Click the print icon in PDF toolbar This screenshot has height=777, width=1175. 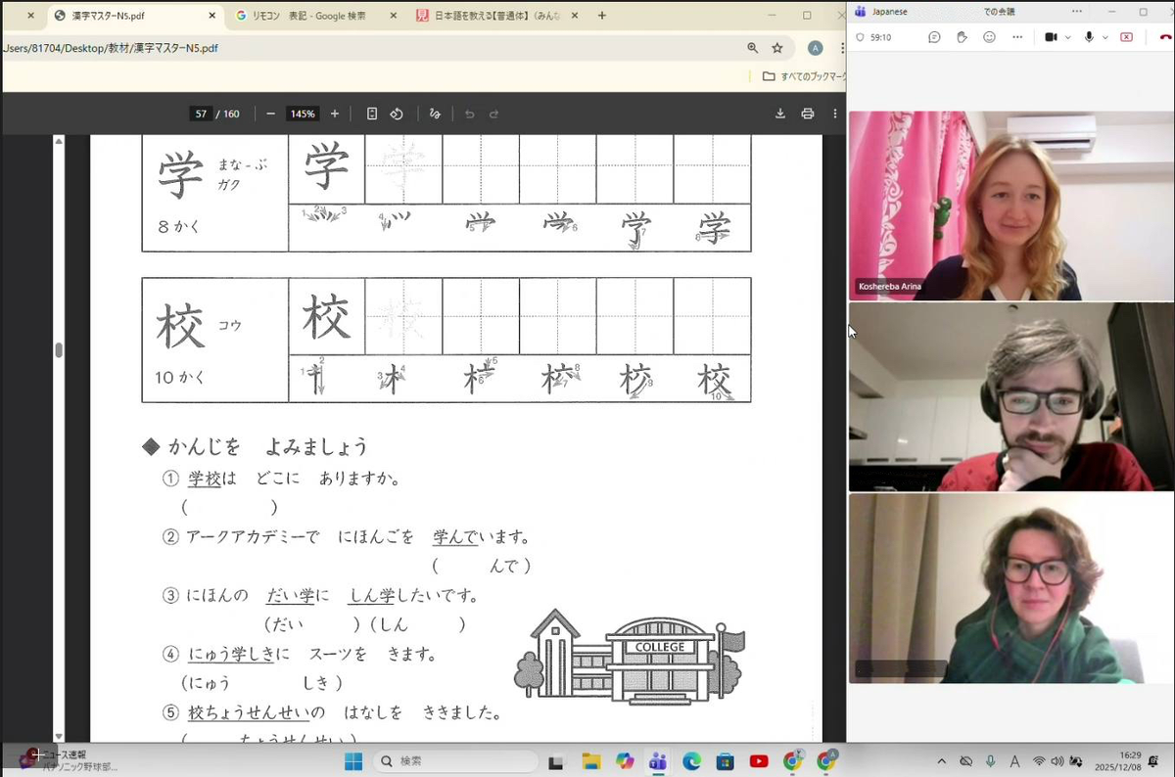click(x=808, y=114)
